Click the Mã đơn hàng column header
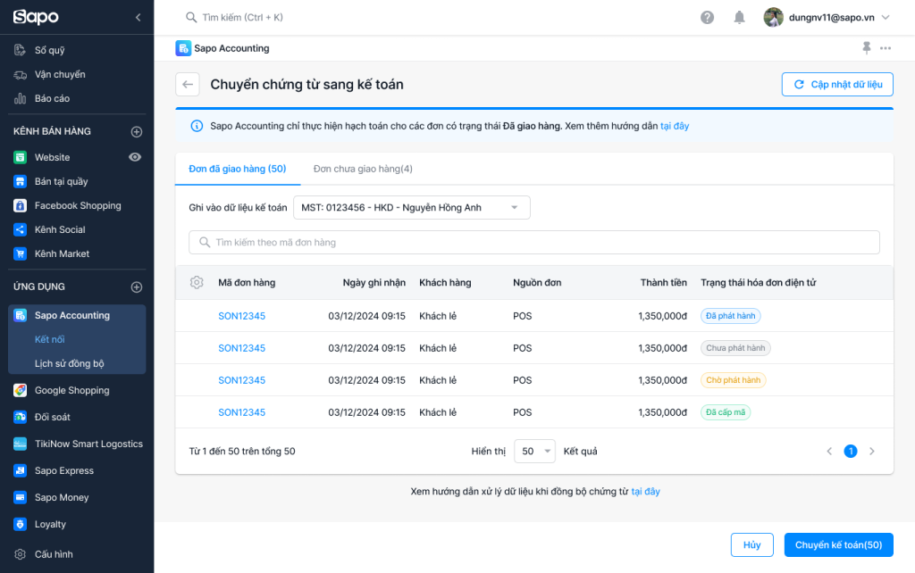Image resolution: width=915 pixels, height=573 pixels. (x=247, y=283)
